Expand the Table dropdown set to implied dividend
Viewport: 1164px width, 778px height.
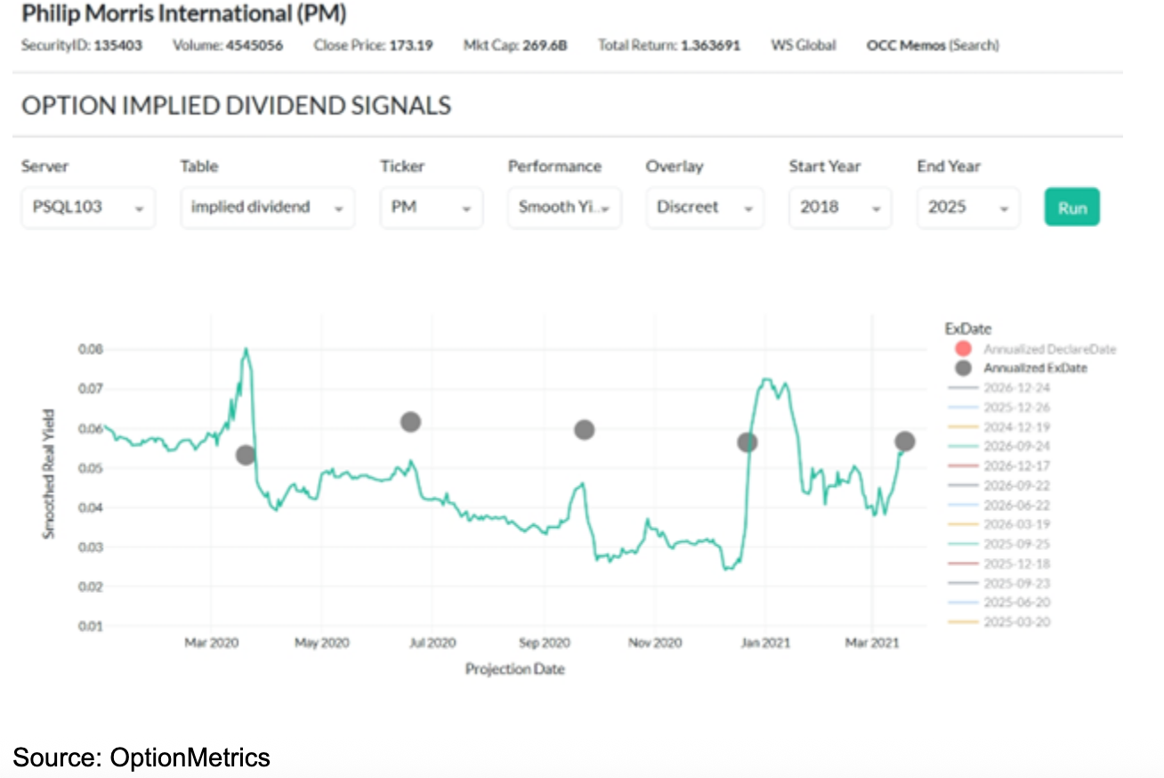[266, 207]
